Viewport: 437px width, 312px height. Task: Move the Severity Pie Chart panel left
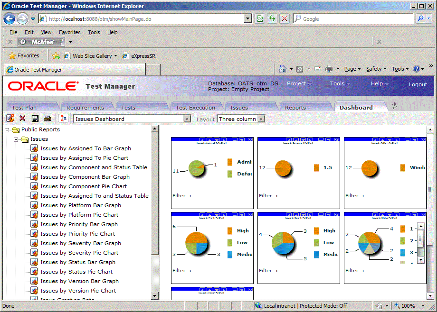[289, 214]
